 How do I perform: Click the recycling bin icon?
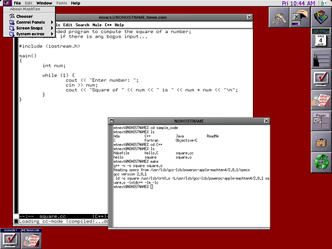[x=321, y=162]
